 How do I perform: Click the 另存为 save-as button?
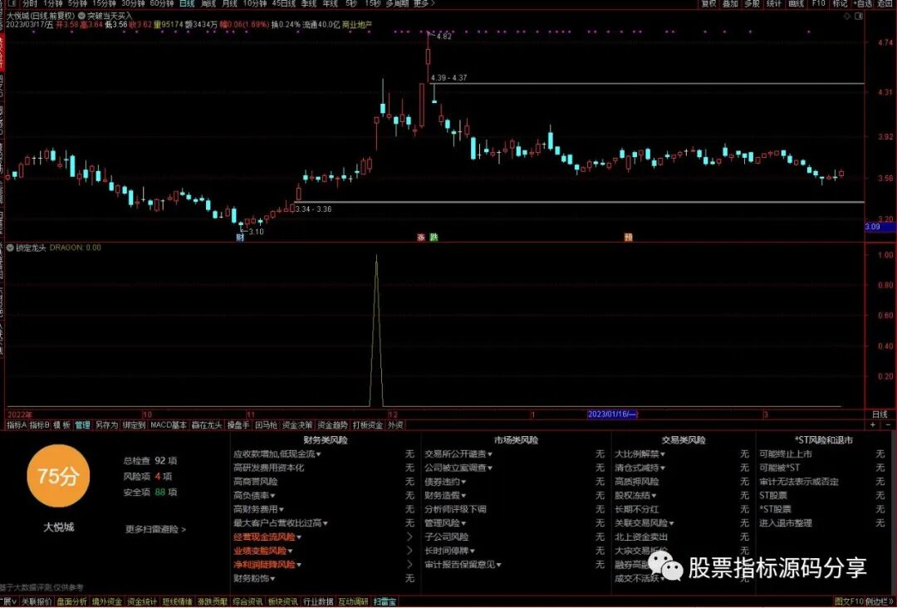tap(106, 425)
